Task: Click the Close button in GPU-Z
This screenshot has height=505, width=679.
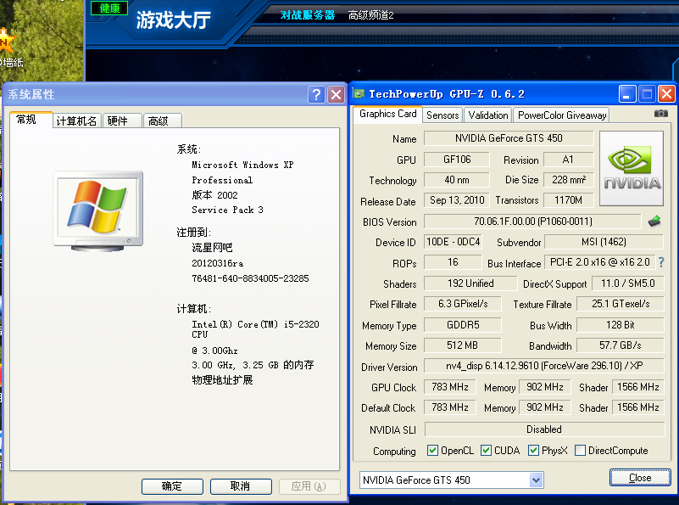Action: (640, 478)
